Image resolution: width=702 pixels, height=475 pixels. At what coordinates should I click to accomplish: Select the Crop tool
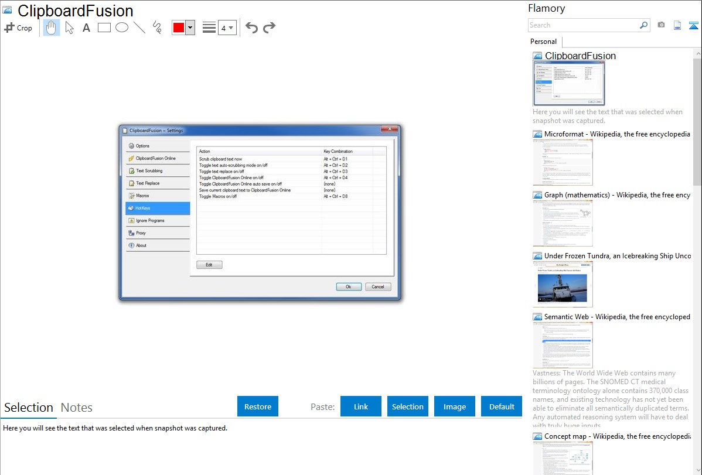[x=18, y=28]
